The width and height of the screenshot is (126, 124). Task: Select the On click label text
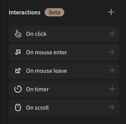pos(36,34)
